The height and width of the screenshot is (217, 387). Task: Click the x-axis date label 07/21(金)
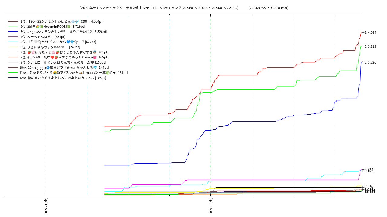tap(46, 206)
